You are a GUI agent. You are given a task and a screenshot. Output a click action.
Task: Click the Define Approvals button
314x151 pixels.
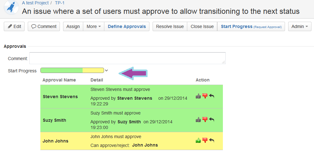click(x=127, y=26)
